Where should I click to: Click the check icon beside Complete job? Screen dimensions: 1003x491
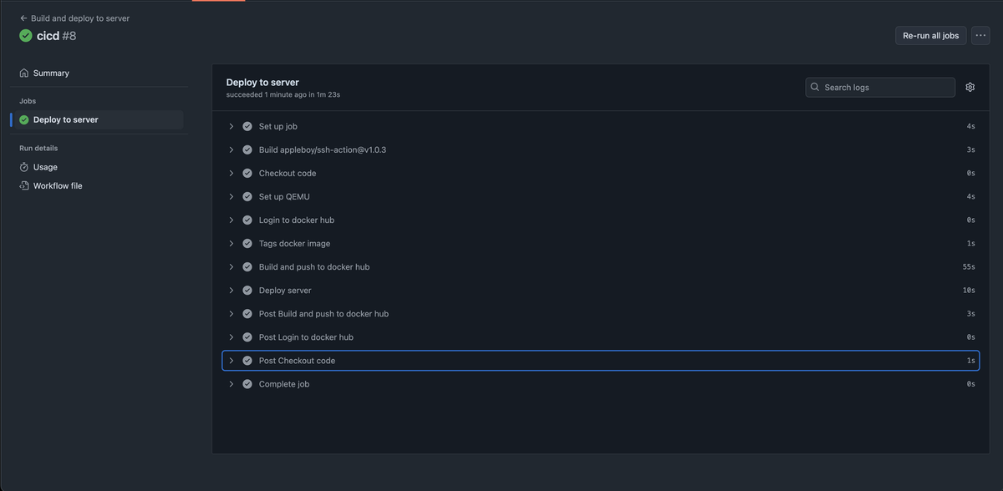pyautogui.click(x=247, y=383)
